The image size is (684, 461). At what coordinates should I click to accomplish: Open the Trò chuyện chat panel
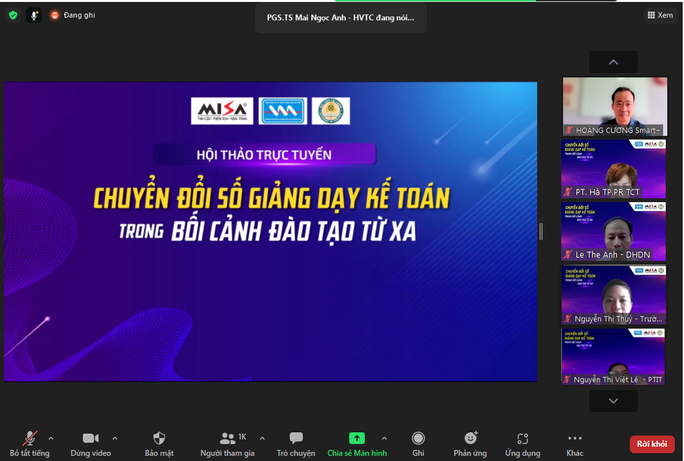(296, 443)
